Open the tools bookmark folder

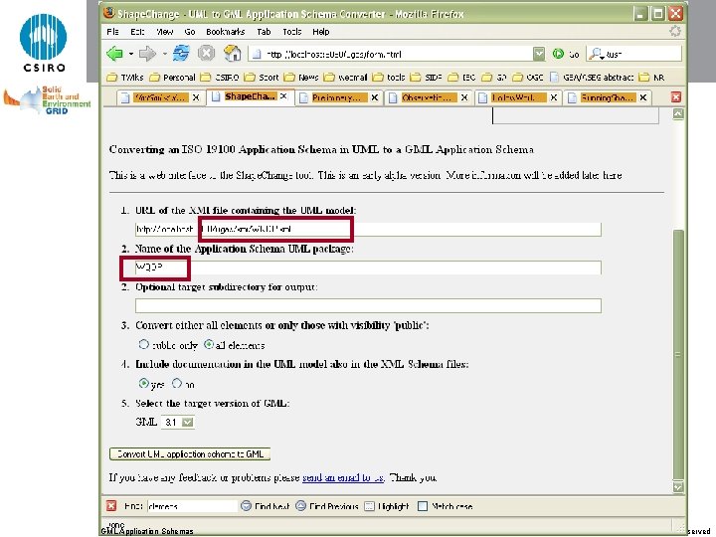pyautogui.click(x=389, y=78)
